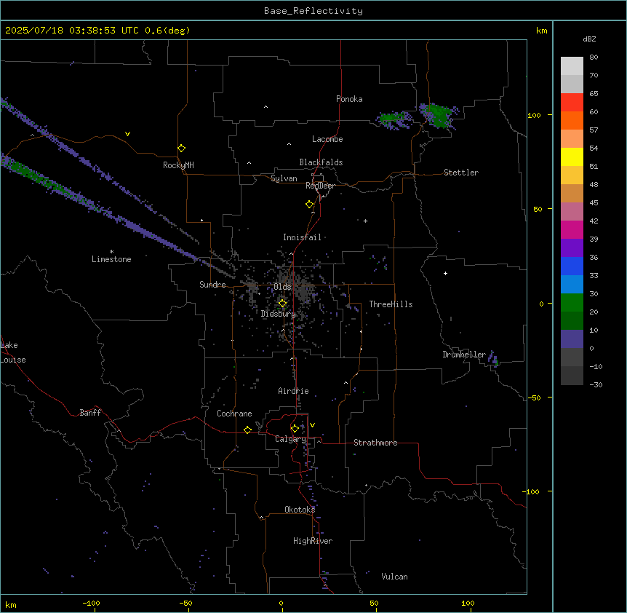Click the Vulcan town label
Image resolution: width=627 pixels, height=613 pixels.
[395, 577]
